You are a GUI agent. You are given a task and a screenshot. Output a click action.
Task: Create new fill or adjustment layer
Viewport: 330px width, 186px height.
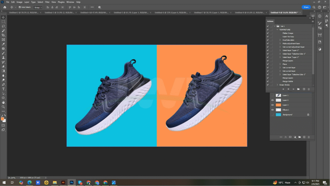pos(295,137)
